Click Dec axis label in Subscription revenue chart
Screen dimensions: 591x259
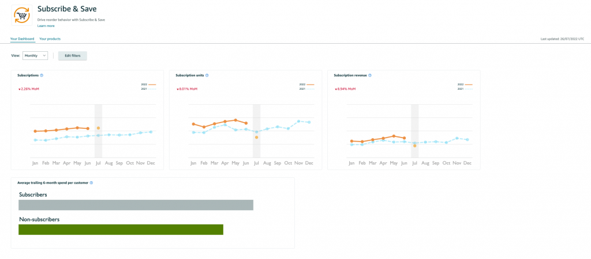467,163
